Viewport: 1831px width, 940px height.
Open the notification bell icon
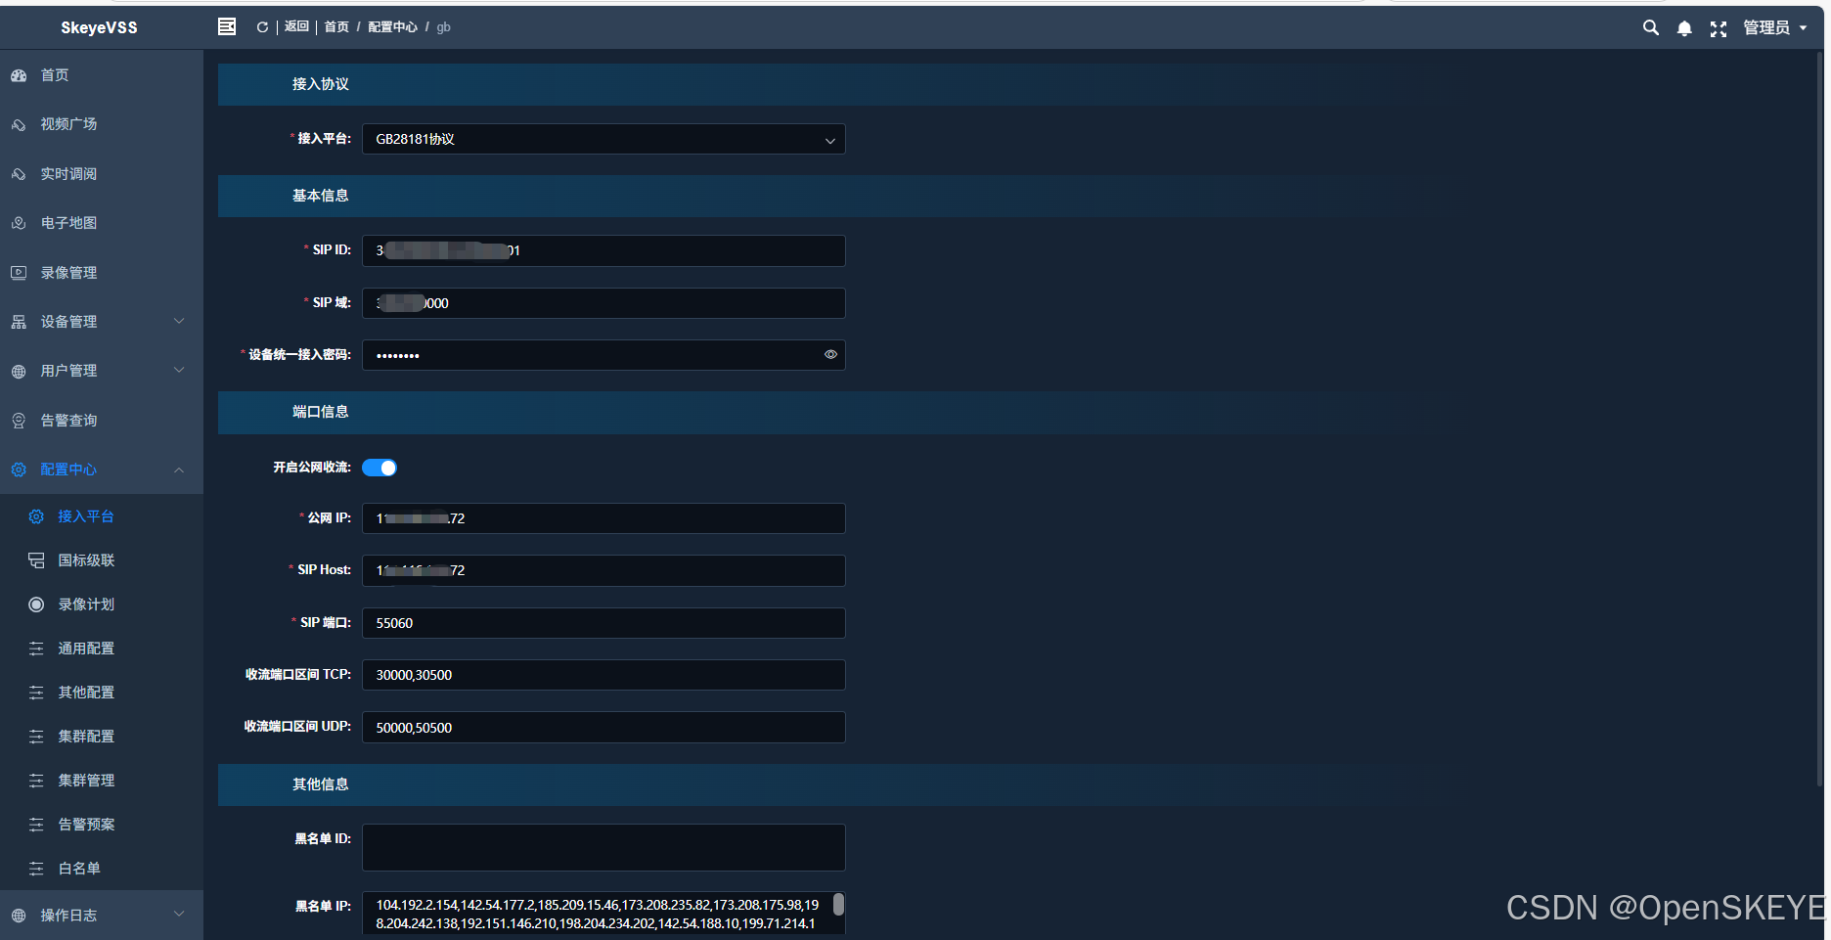1684,28
